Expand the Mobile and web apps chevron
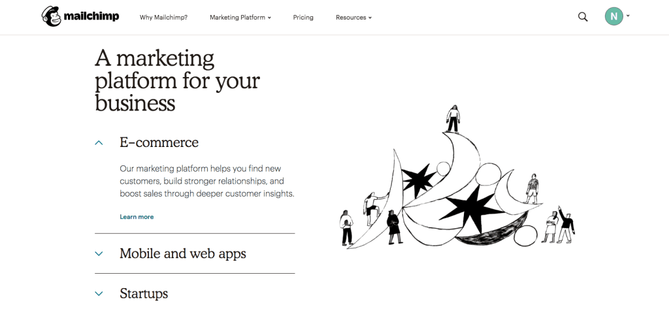669x326 pixels. tap(99, 253)
